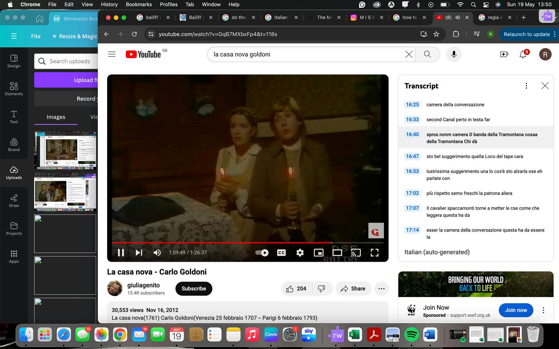Switch the video to miniplayer
The image size is (559, 349).
(319, 252)
